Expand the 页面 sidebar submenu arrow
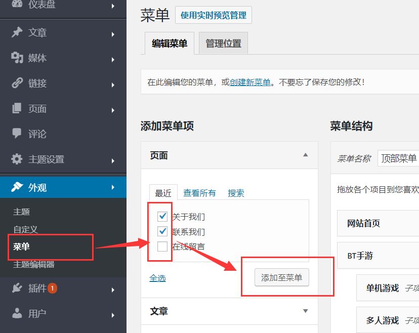This screenshot has width=419, height=333. (x=113, y=110)
